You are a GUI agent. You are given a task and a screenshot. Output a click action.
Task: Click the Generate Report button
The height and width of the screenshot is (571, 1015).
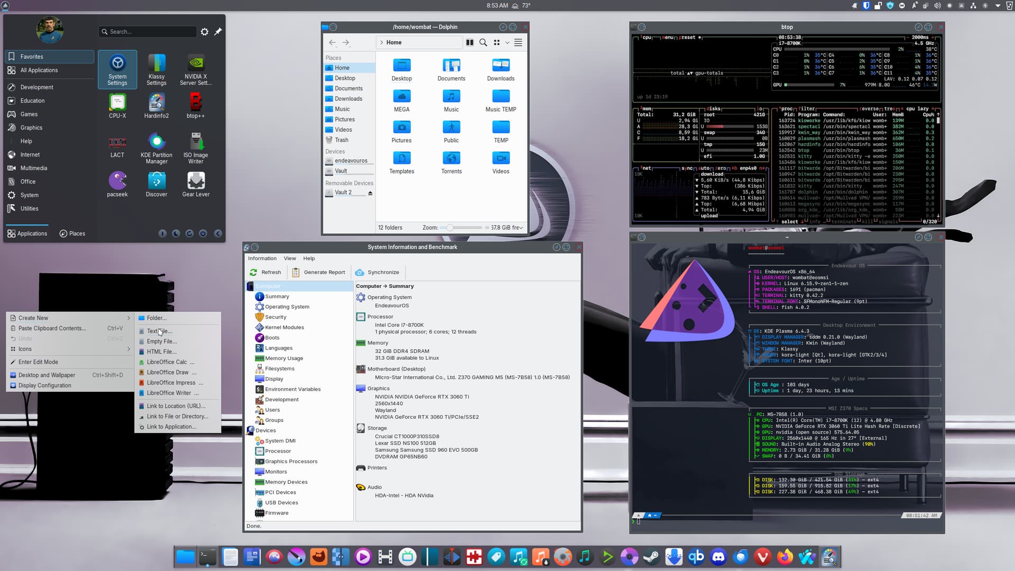[318, 272]
